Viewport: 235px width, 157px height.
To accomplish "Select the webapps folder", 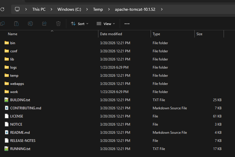I will click(17, 83).
